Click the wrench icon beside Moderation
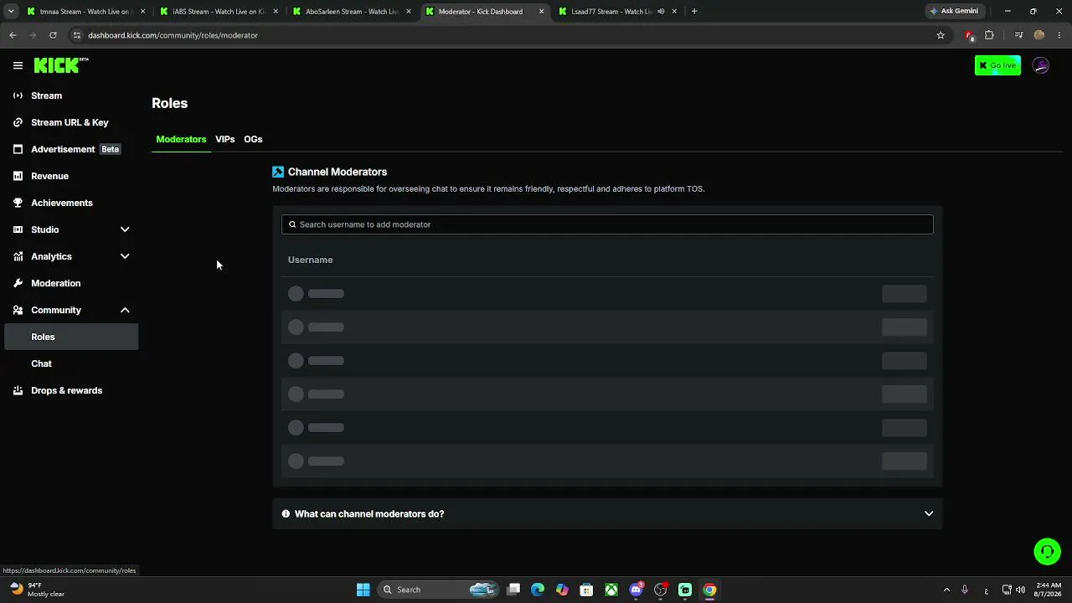Viewport: 1072px width, 603px height. [x=18, y=283]
